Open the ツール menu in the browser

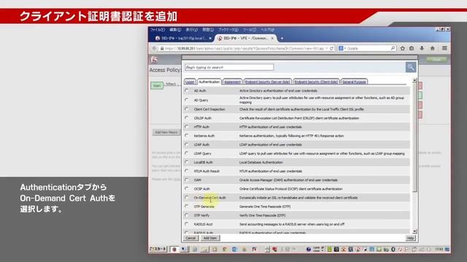250,30
